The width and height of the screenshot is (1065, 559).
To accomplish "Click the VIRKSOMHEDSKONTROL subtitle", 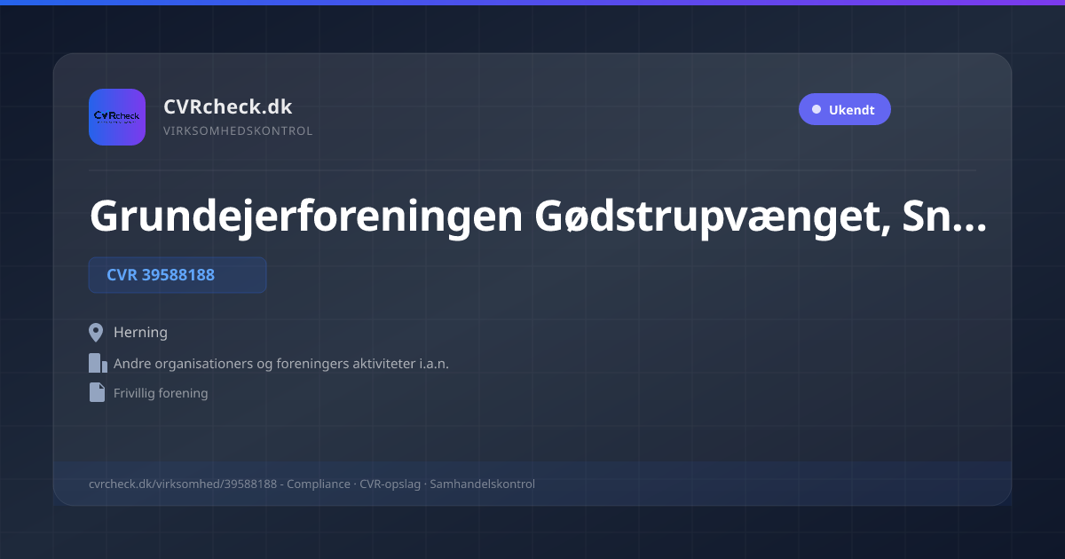I will [x=238, y=130].
